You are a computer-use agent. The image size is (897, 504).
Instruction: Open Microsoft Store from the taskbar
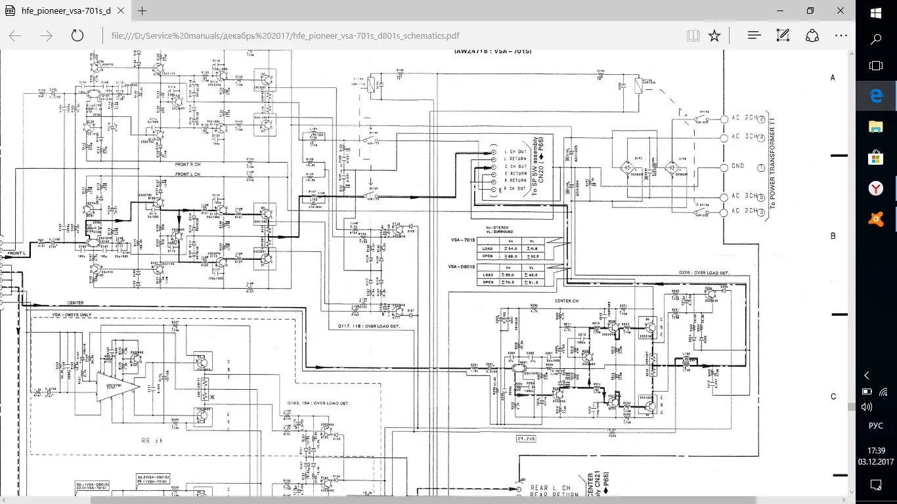[x=876, y=157]
